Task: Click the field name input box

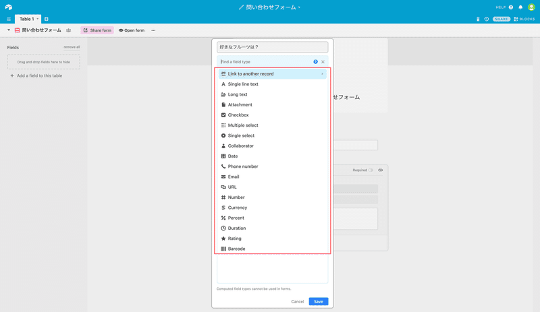Action: click(273, 47)
